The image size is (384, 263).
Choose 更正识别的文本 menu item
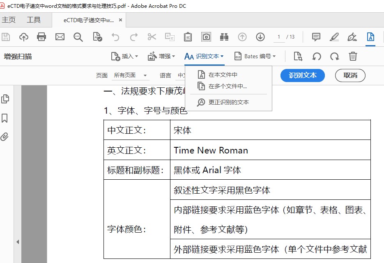(228, 102)
